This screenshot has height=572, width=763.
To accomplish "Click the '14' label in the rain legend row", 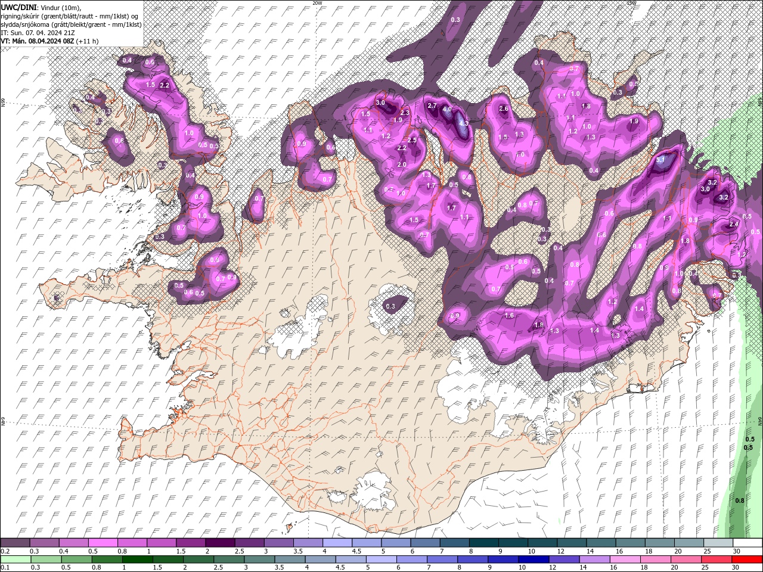I will [583, 567].
